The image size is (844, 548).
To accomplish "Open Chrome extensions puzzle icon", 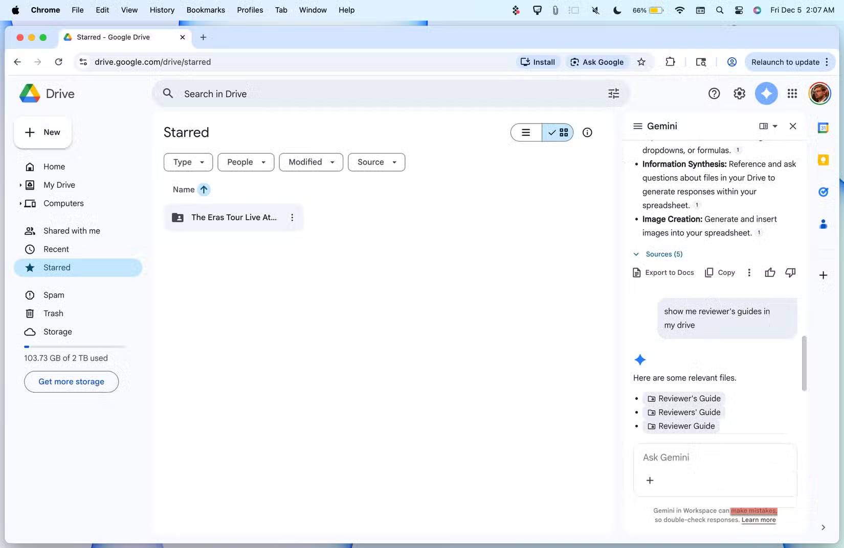I will click(x=670, y=62).
